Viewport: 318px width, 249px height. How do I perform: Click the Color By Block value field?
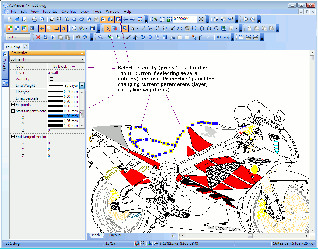[x=66, y=66]
